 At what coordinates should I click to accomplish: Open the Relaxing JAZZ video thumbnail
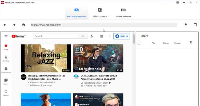[x=46, y=58]
